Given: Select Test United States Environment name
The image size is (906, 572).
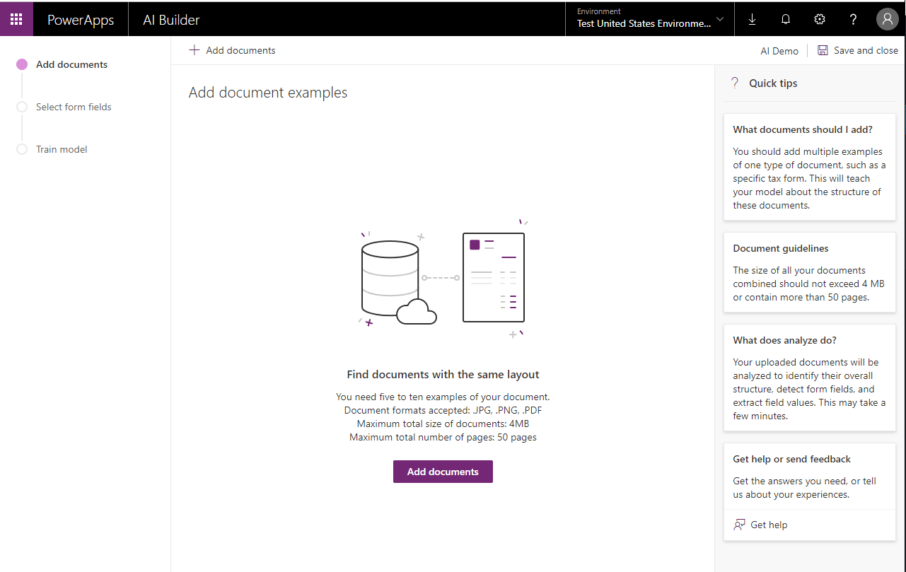Looking at the screenshot, I should pos(644,23).
